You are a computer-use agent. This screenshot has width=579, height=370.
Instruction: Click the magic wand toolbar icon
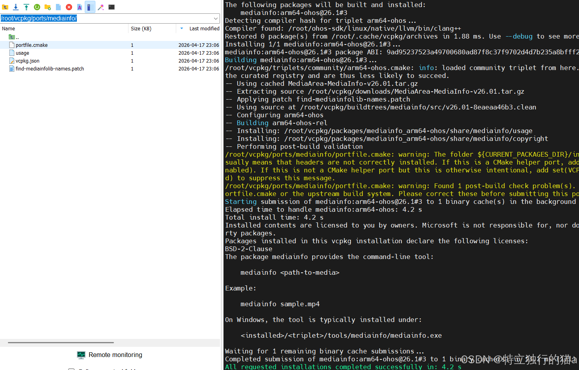pos(101,7)
